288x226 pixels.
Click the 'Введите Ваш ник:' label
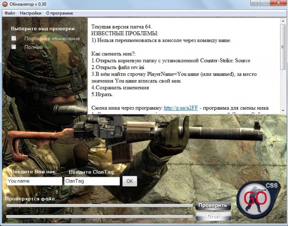click(34, 172)
